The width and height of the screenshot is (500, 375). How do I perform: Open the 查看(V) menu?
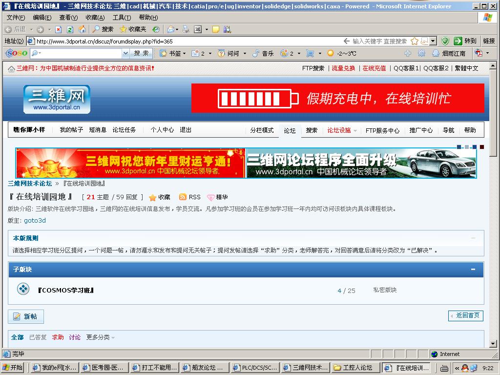click(x=68, y=18)
